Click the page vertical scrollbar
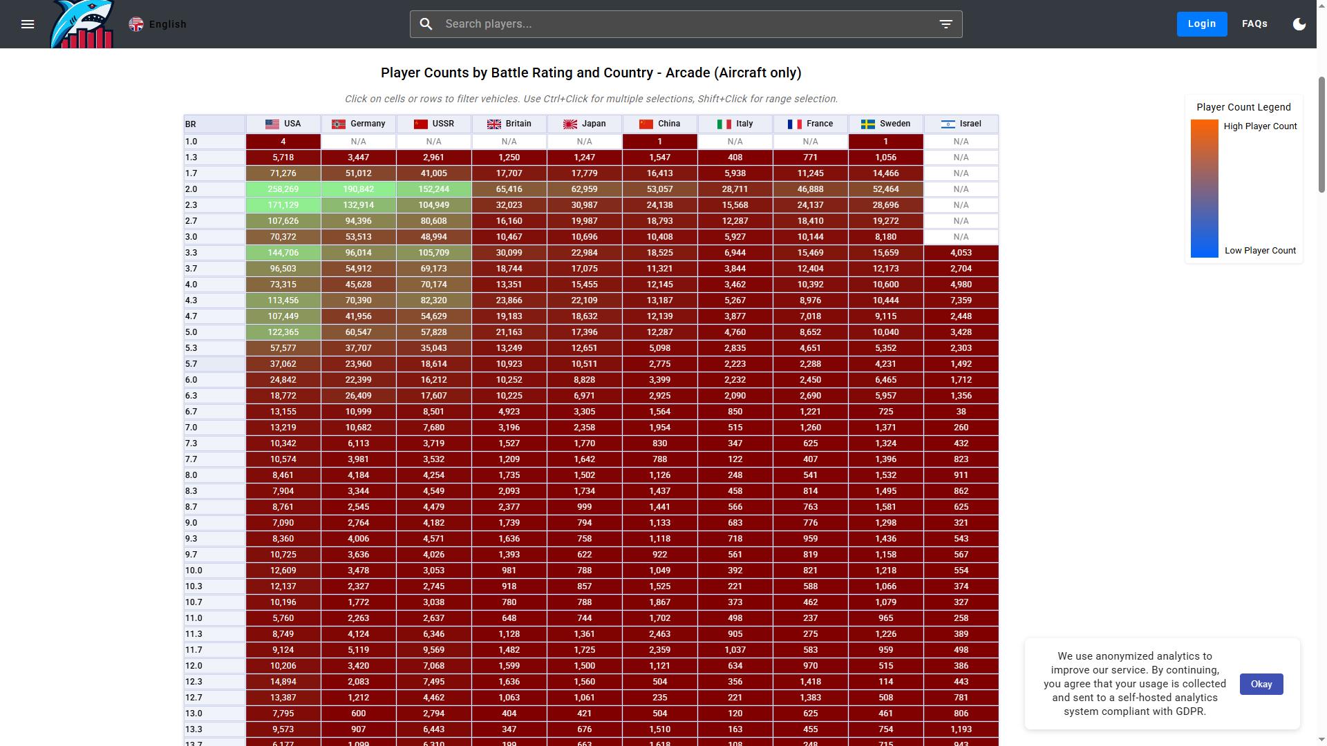This screenshot has width=1327, height=746. (x=1321, y=135)
